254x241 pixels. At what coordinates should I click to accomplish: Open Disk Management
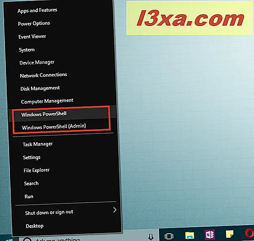(40, 88)
